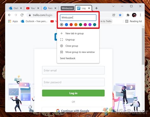Close the Trello Log in tab
Image resolution: width=150 pixels, height=117 pixels.
click(89, 8)
